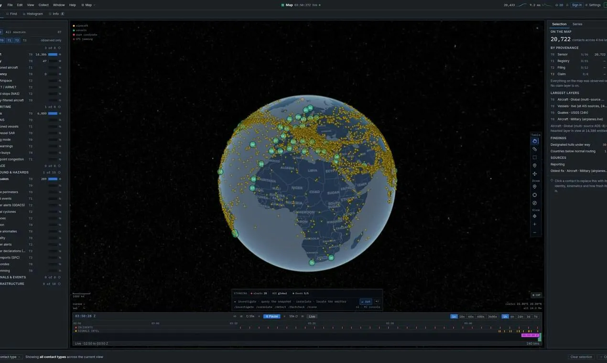This screenshot has width=607, height=363.
Task: Switch to the Selection tab
Action: click(559, 24)
